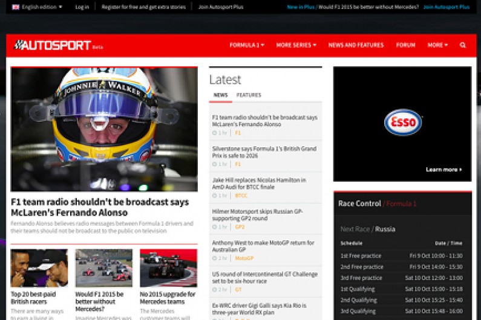Click blue Join Autosport Plus link at right
Image resolution: width=481 pixels, height=320 pixels.
(447, 7)
